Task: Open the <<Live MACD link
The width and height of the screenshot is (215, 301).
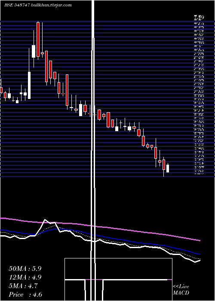Action: tap(181, 290)
